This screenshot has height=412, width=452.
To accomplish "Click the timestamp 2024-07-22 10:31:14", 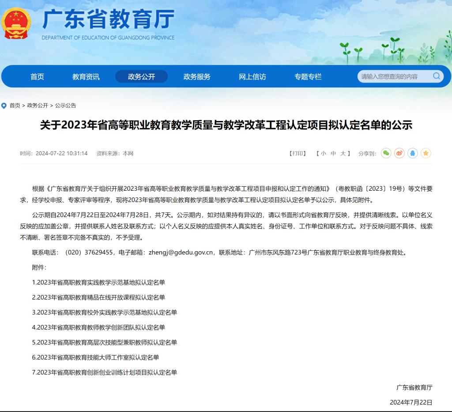I will tap(61, 153).
